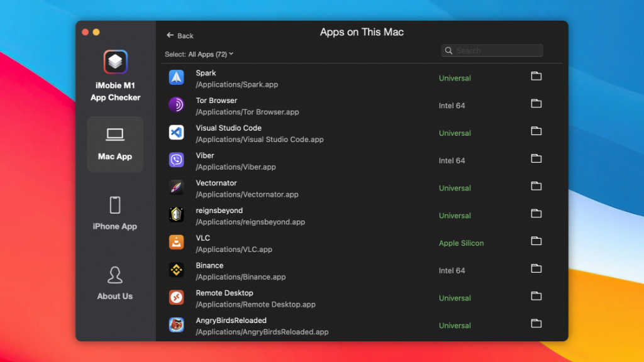
Task: Click the path /Applications/Spark.app
Action: tap(237, 85)
